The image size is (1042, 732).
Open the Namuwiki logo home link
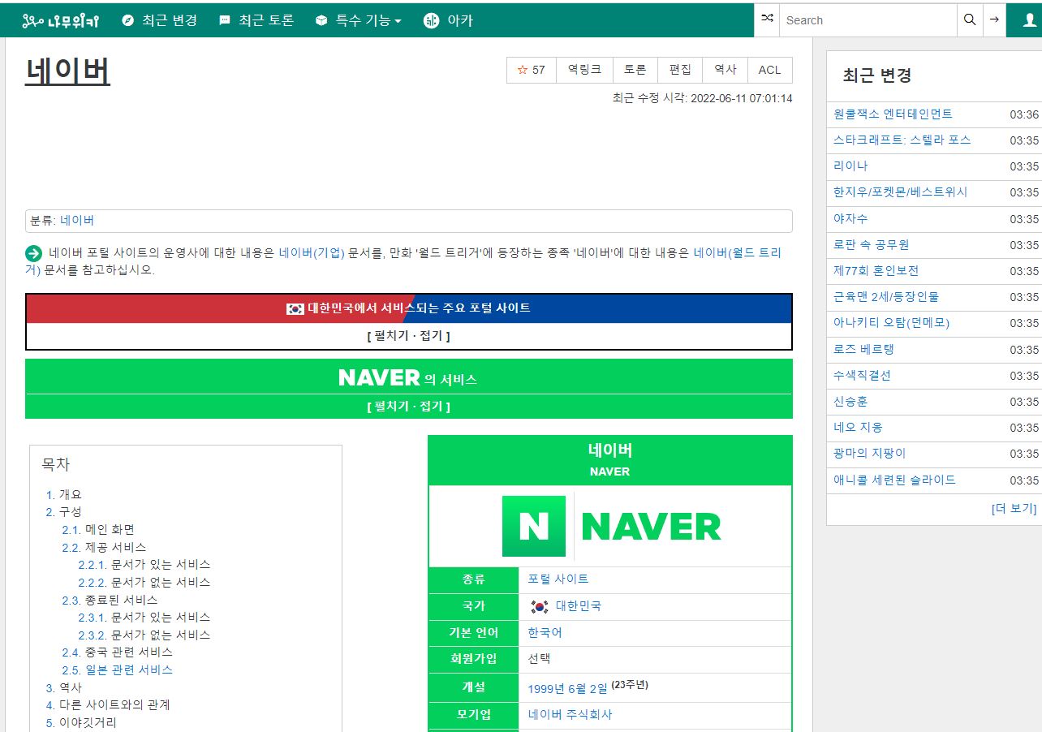pyautogui.click(x=60, y=20)
